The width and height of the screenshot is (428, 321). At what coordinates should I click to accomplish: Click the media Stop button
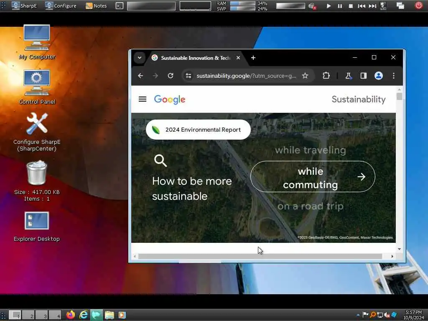click(351, 6)
